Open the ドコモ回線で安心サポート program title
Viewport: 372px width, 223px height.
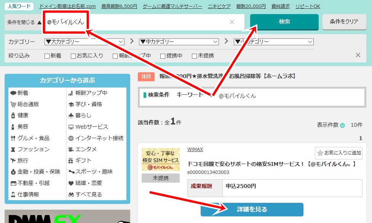[271, 164]
